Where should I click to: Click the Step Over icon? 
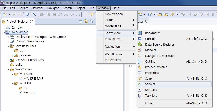[72, 14]
